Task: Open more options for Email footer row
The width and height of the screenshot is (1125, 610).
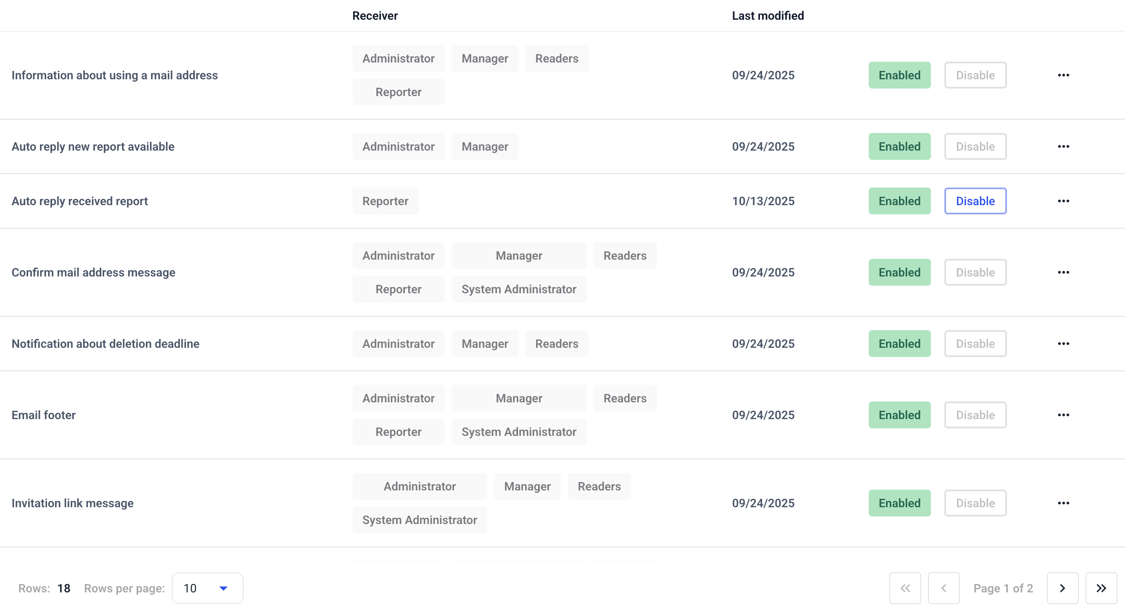Action: point(1063,415)
